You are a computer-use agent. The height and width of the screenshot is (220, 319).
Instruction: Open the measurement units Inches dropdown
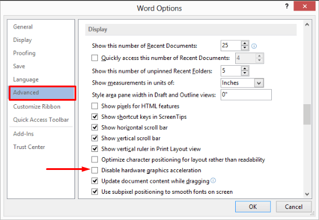(259, 83)
